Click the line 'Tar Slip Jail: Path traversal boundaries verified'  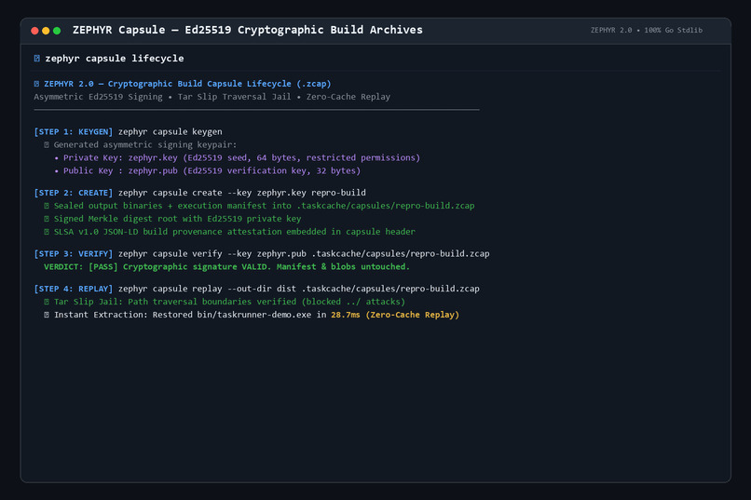tap(229, 302)
